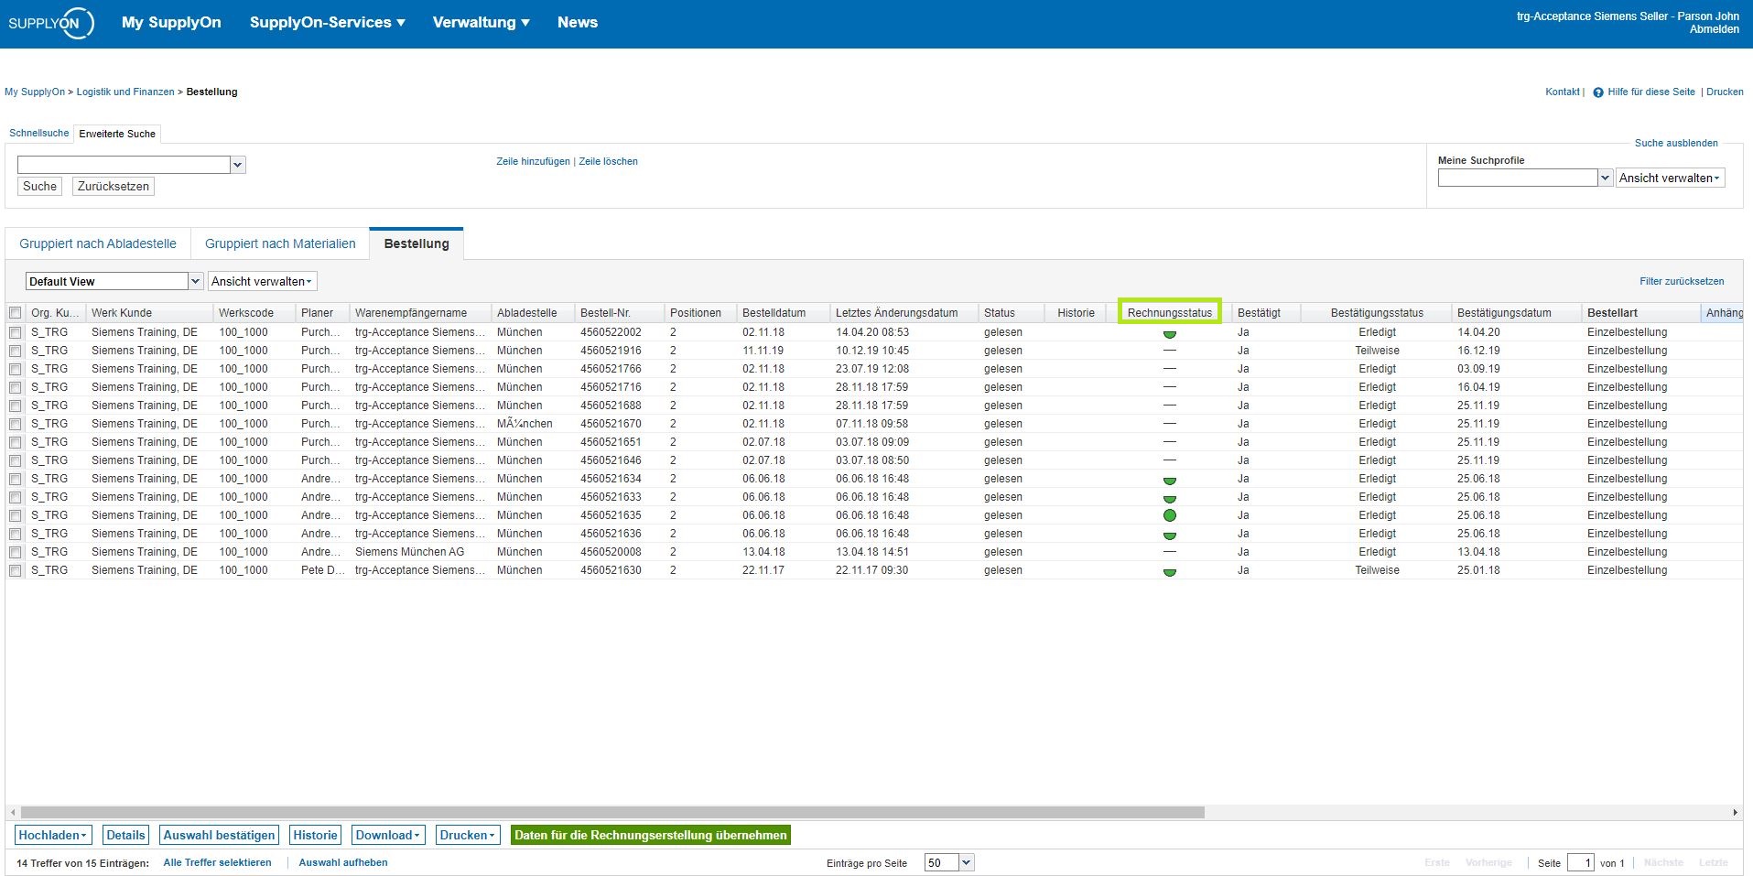The height and width of the screenshot is (876, 1753).
Task: Click Daten für die Rechnungserstellung übernehmen
Action: pos(651,835)
